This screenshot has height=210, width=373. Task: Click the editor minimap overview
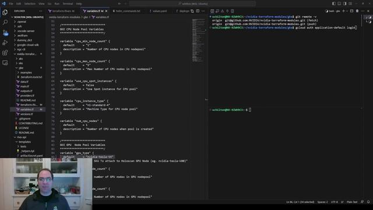tap(199, 40)
